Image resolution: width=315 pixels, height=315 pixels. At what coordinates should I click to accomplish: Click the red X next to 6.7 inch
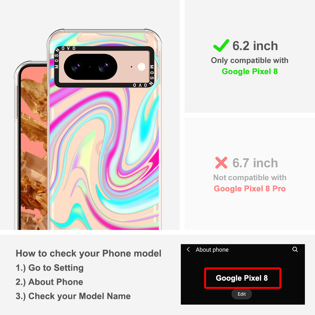(x=221, y=163)
